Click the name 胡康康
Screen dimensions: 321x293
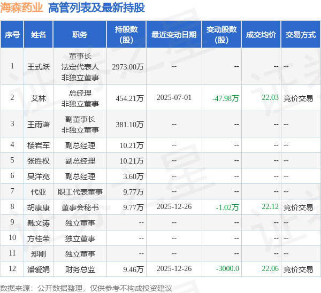pos(39,207)
